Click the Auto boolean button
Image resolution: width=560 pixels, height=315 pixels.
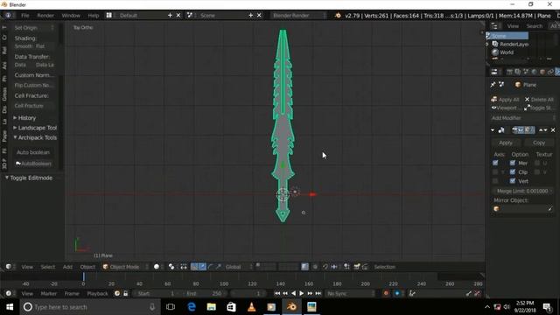[x=33, y=152]
